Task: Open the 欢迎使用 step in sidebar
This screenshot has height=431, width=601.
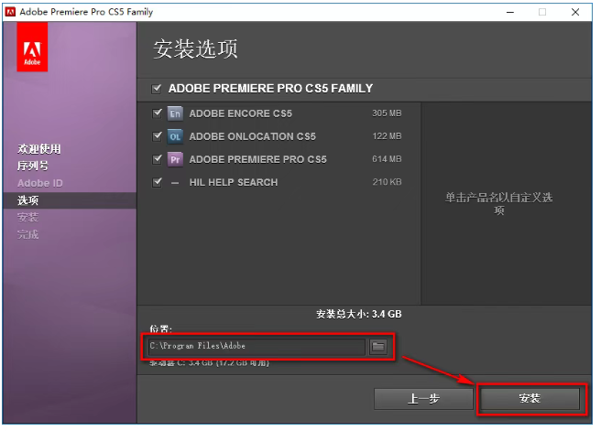Action: 38,148
